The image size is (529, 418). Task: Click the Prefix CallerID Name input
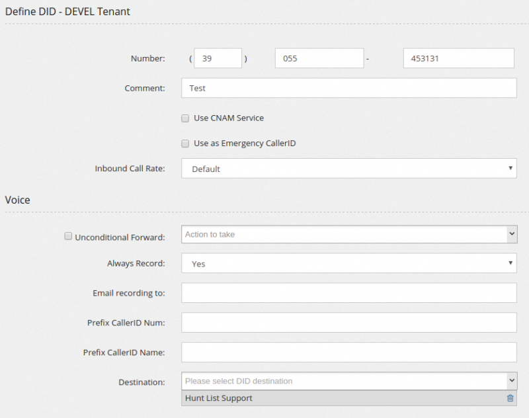click(x=348, y=353)
